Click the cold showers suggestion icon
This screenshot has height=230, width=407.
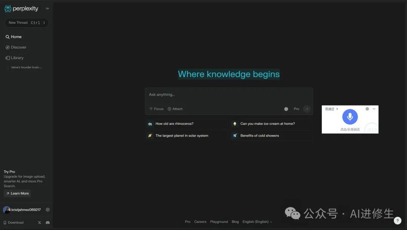coord(235,135)
